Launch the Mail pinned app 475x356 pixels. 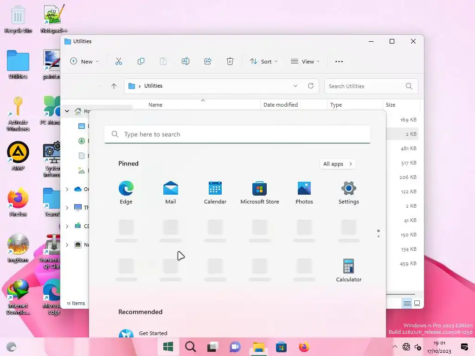171,193
